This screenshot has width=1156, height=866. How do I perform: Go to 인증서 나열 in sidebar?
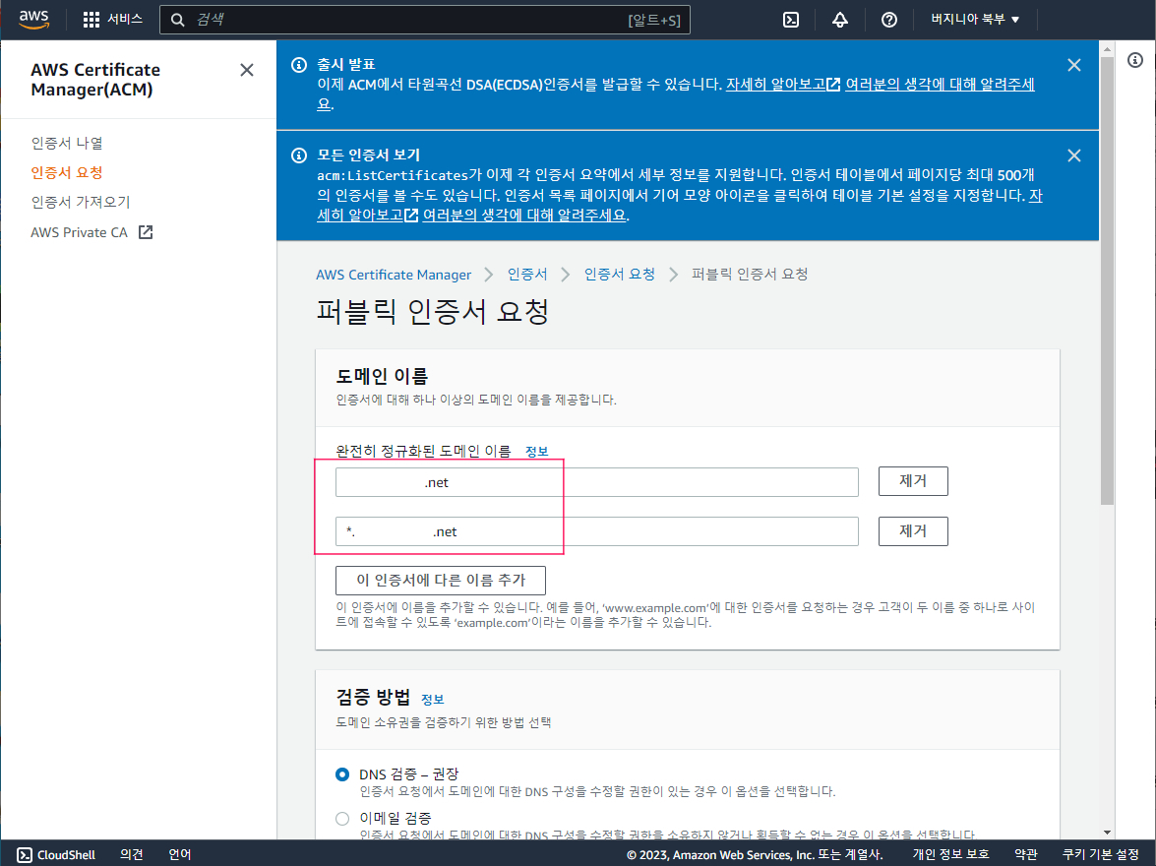pyautogui.click(x=67, y=143)
